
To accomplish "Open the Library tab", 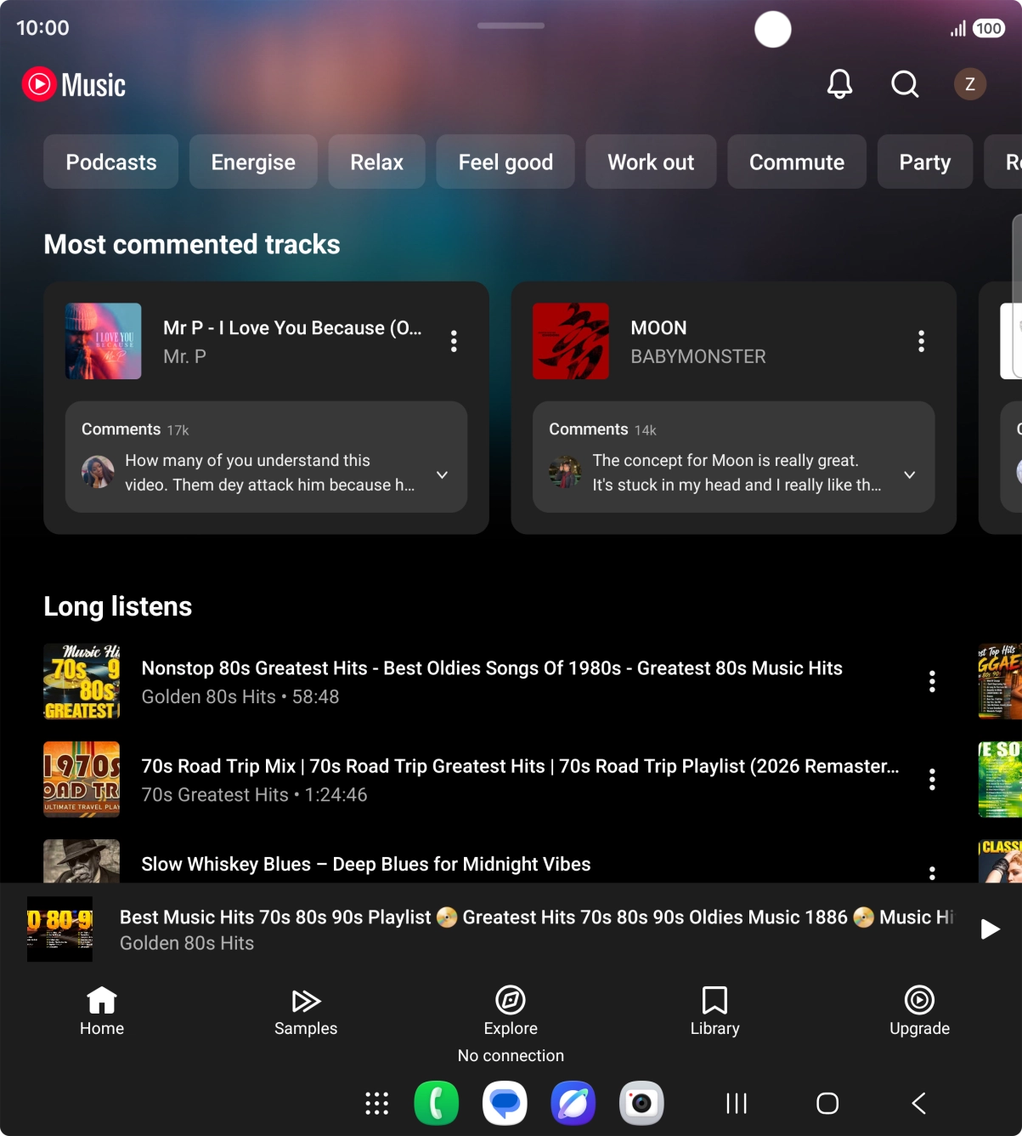I will 714,1011.
